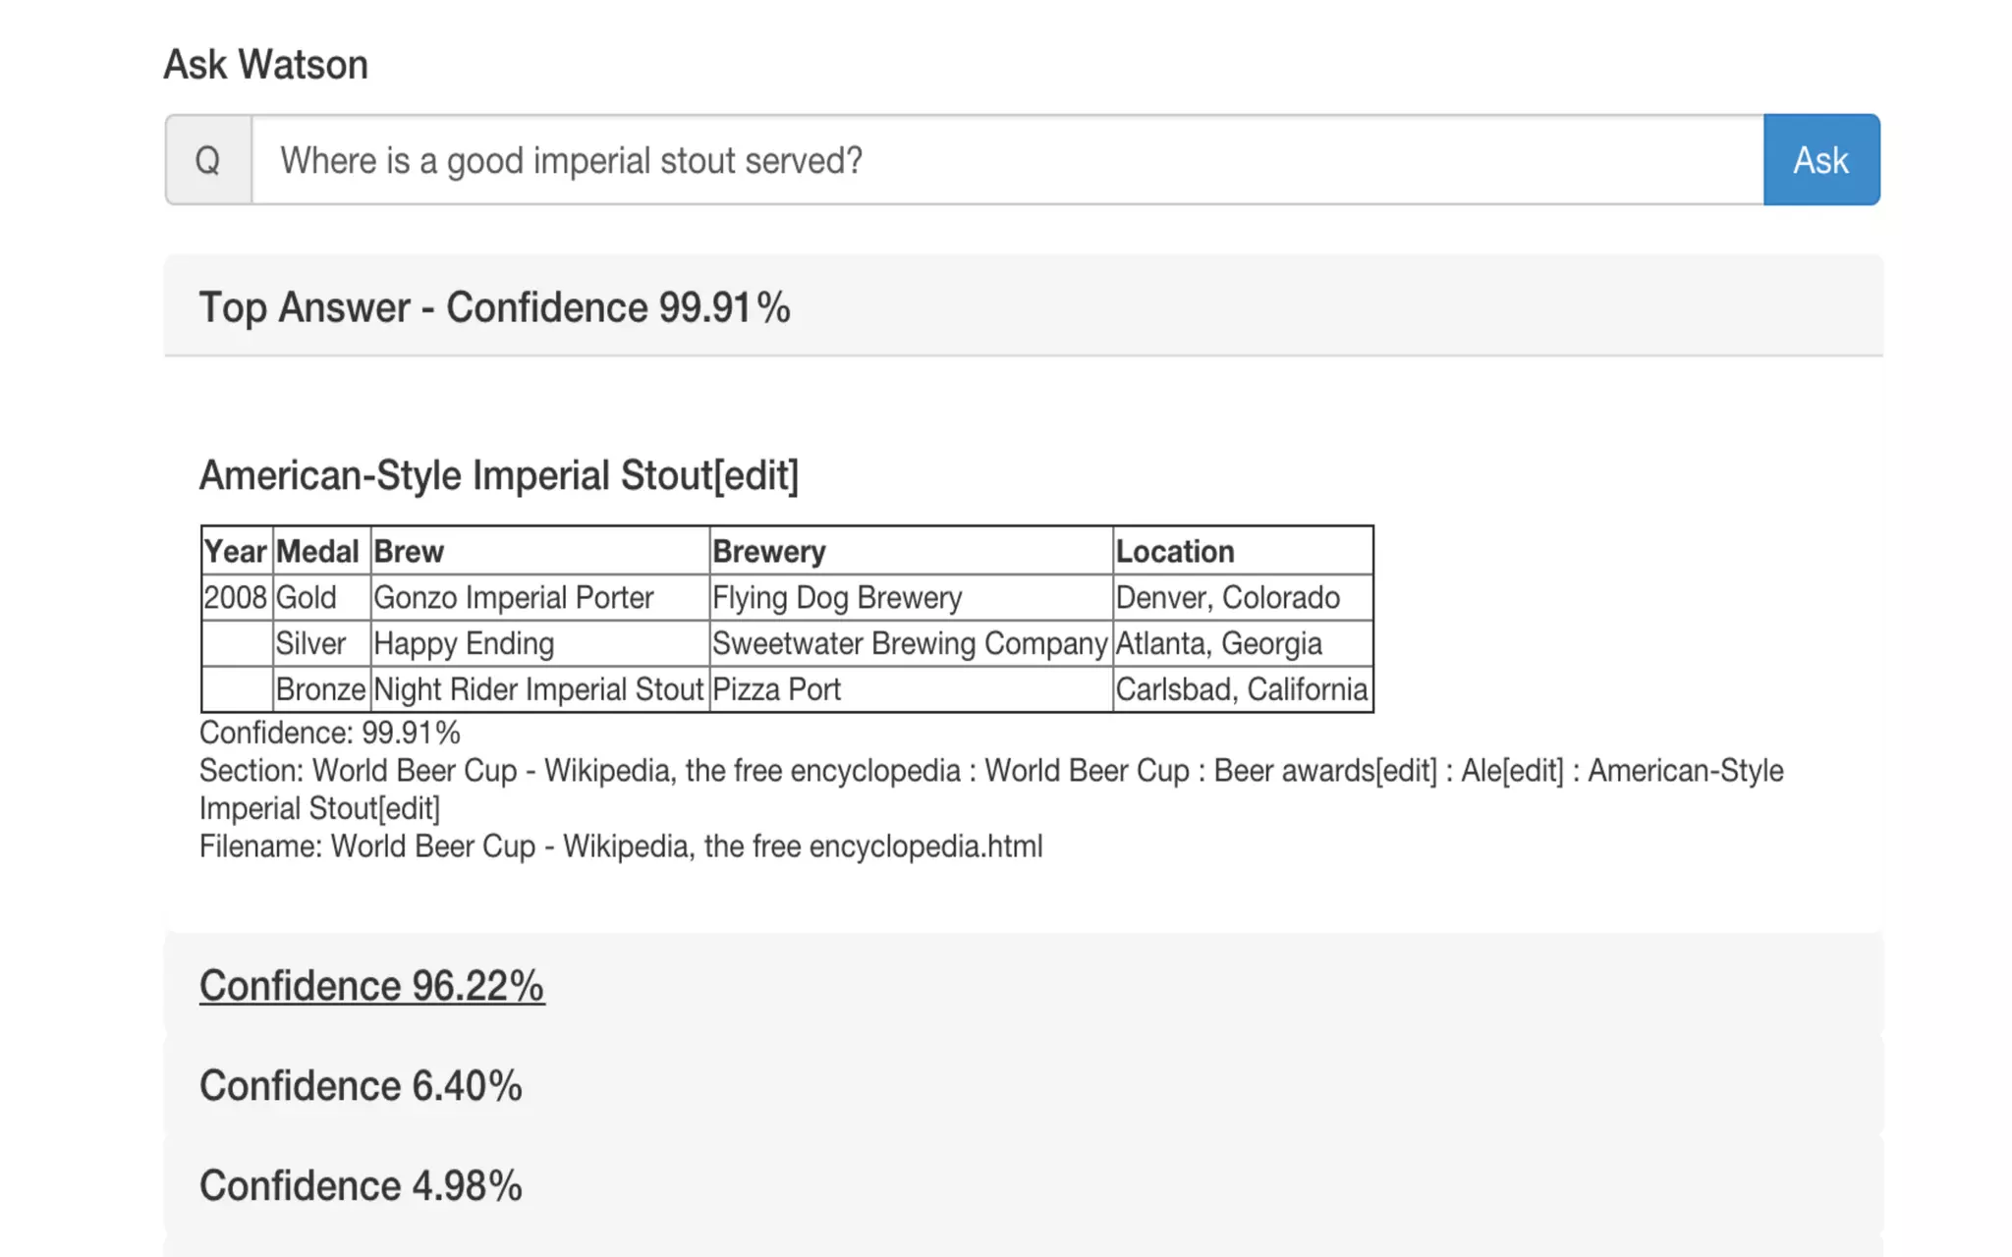
Task: Expand the Confidence 96.22% answer
Action: coord(371,986)
